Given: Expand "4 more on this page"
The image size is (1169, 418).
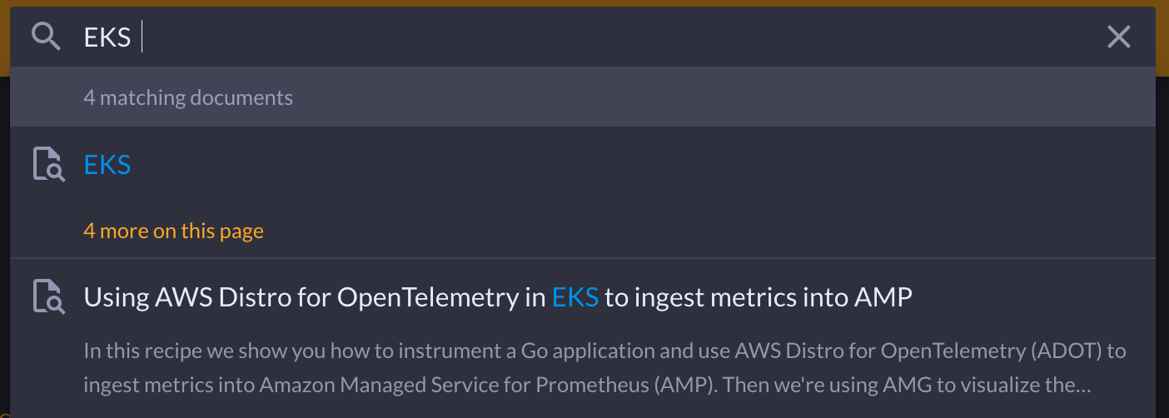Looking at the screenshot, I should pos(174,231).
